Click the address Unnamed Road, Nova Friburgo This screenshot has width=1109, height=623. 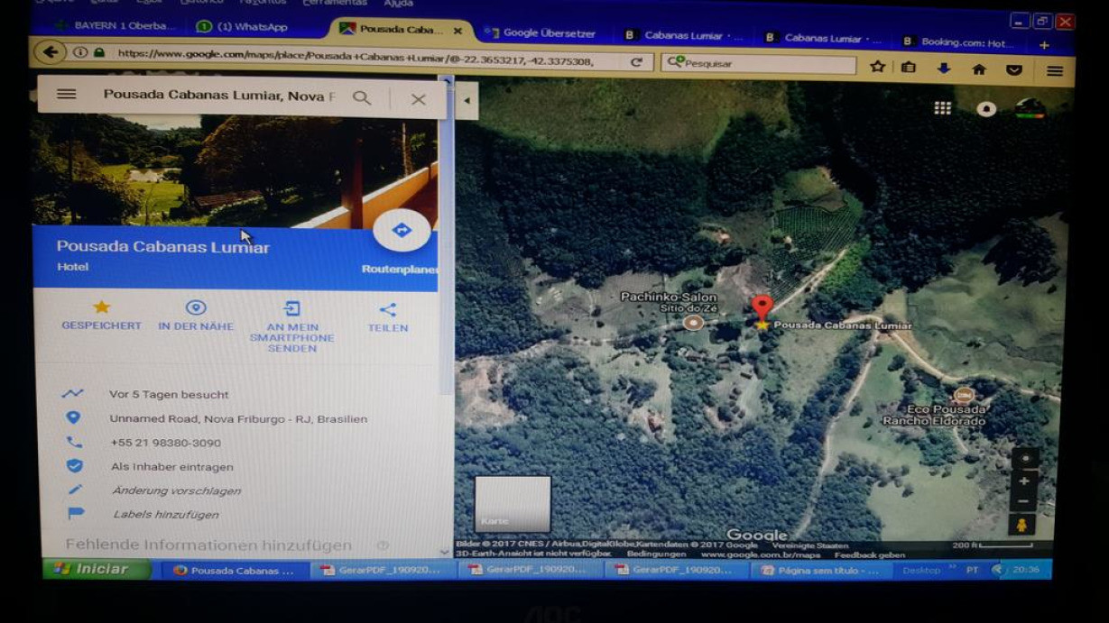(238, 418)
